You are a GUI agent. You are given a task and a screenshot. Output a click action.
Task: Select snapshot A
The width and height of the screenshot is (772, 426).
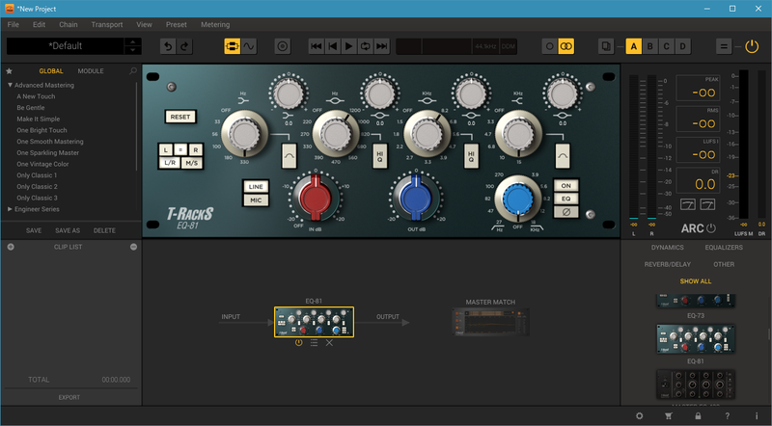tap(634, 46)
